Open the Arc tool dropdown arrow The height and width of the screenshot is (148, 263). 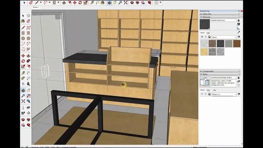49,2
